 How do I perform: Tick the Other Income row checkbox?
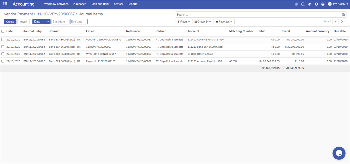pyautogui.click(x=3, y=54)
